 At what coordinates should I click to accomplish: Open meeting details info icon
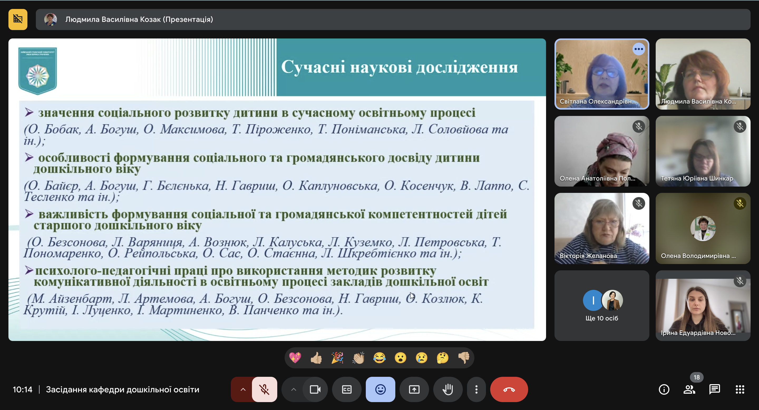click(x=664, y=389)
